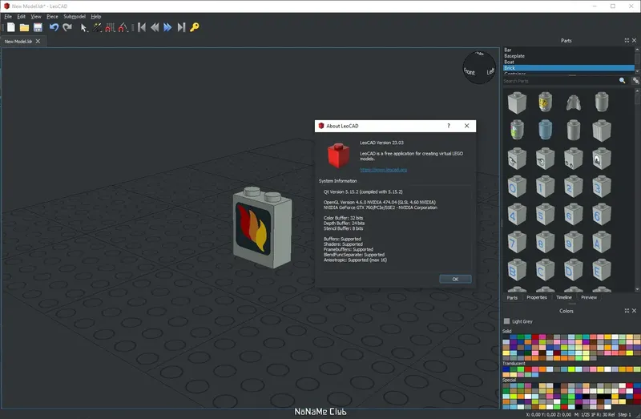The height and width of the screenshot is (419, 641).
Task: Close the Parts panel
Action: point(634,41)
